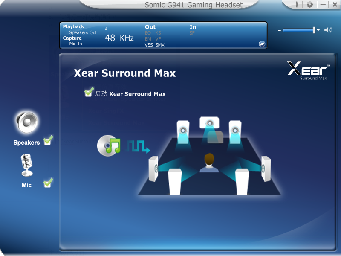Open the Mic device icon
The image size is (341, 256).
[x=27, y=165]
